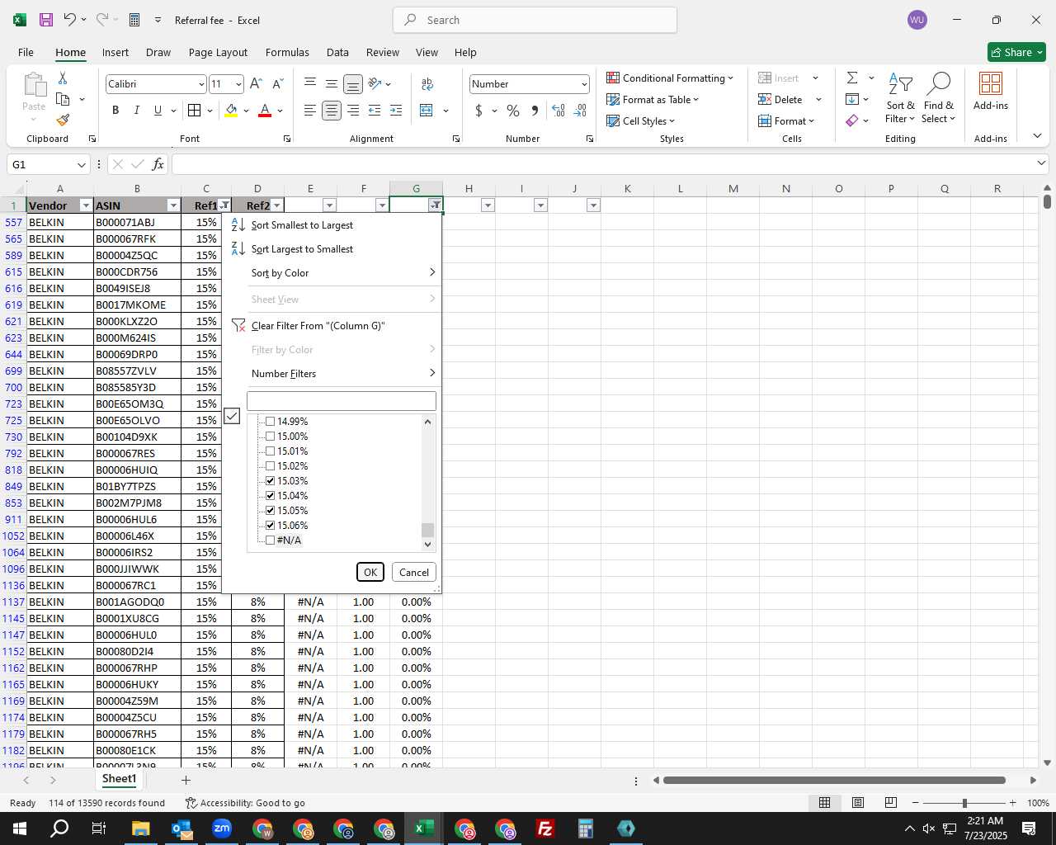This screenshot has height=845, width=1056.
Task: Apply Comma Style format
Action: coord(535,111)
